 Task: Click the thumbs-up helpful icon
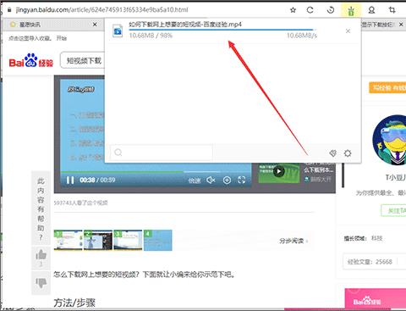(x=41, y=255)
